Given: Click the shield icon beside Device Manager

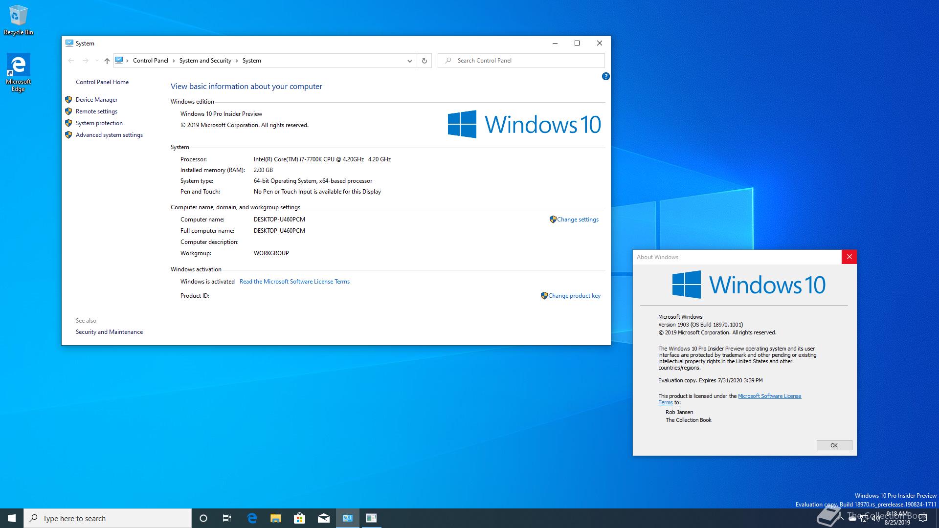Looking at the screenshot, I should (68, 100).
